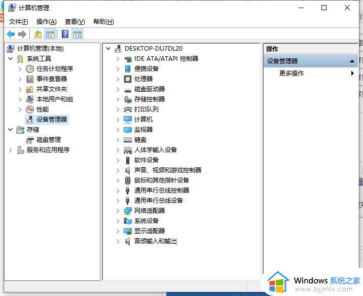Screen dimensions: 363x296
Task: Expand the 声音、视频和游戏控制器 category
Action: coord(118,170)
